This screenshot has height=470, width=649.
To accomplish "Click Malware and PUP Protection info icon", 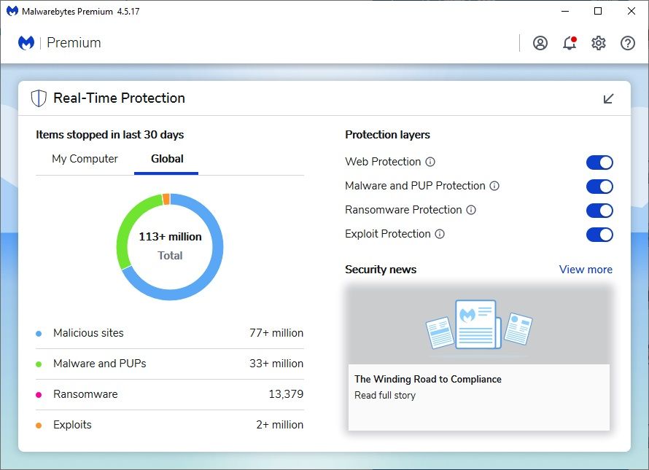I will coord(494,186).
